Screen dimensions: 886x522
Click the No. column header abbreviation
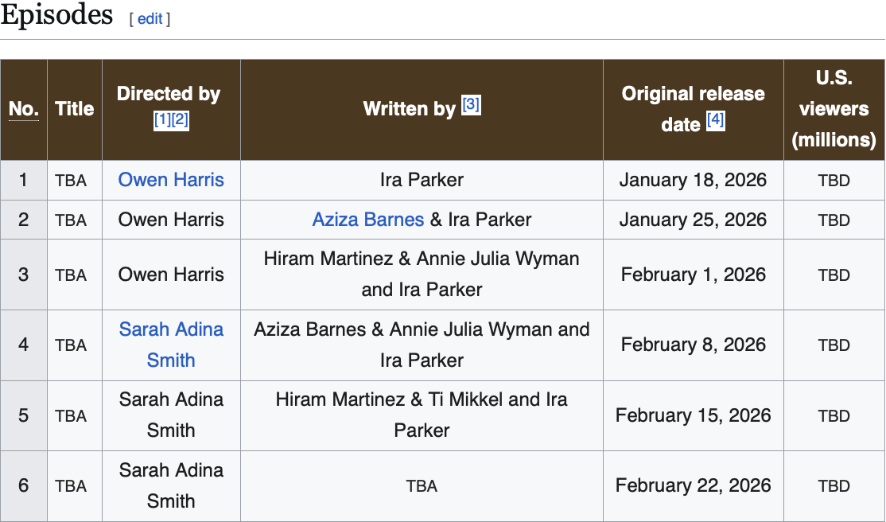point(24,108)
